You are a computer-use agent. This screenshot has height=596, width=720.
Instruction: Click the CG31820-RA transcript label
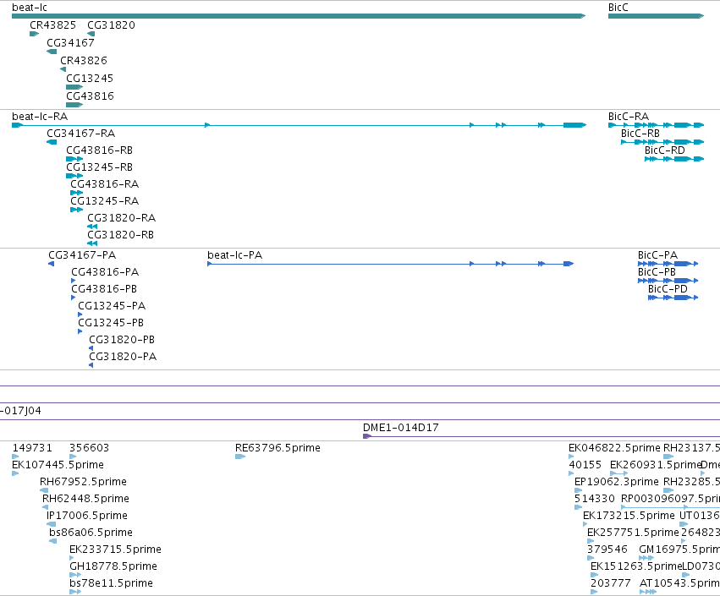[x=121, y=218]
